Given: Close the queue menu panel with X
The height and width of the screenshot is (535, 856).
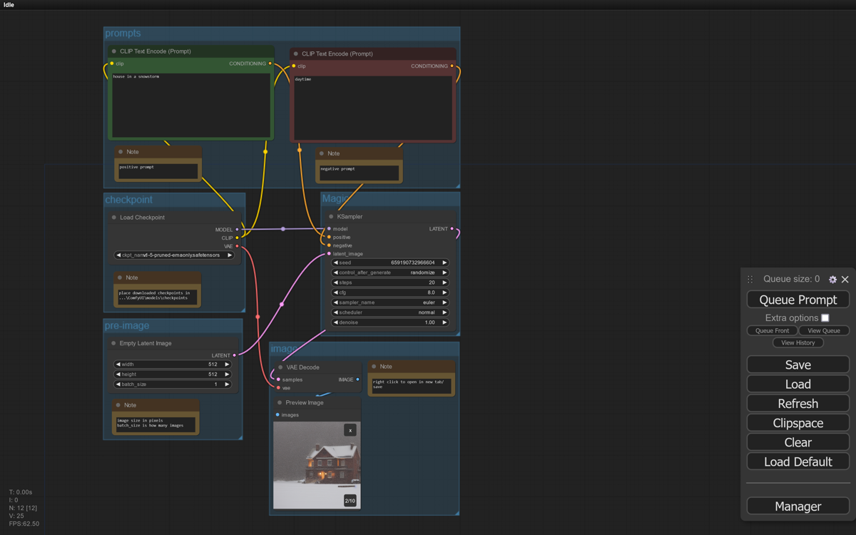Looking at the screenshot, I should tap(845, 280).
